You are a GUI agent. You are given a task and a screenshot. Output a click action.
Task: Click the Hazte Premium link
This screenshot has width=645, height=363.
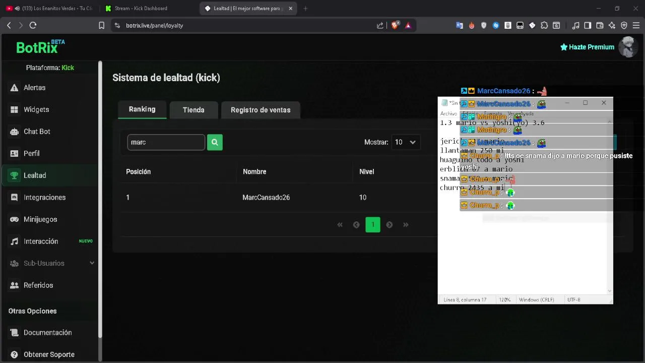tap(587, 47)
